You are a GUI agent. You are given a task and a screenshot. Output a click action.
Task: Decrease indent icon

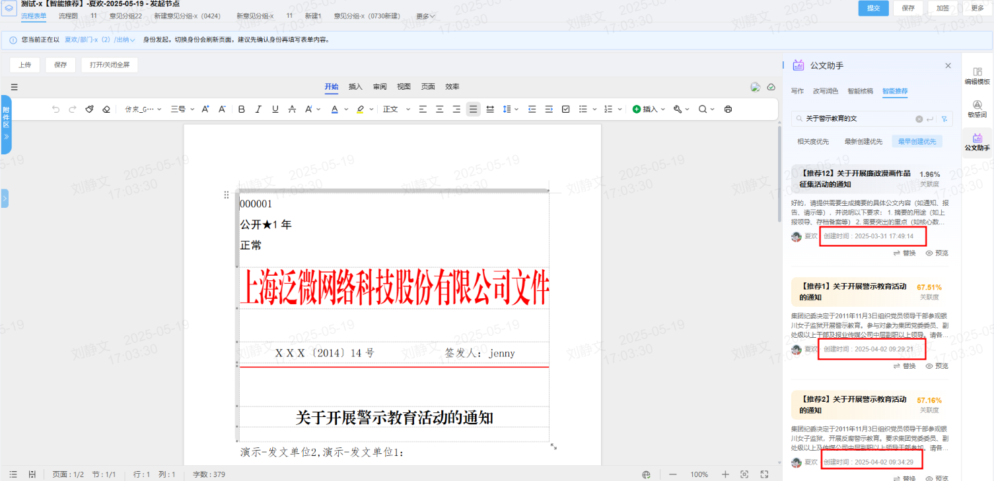point(532,110)
